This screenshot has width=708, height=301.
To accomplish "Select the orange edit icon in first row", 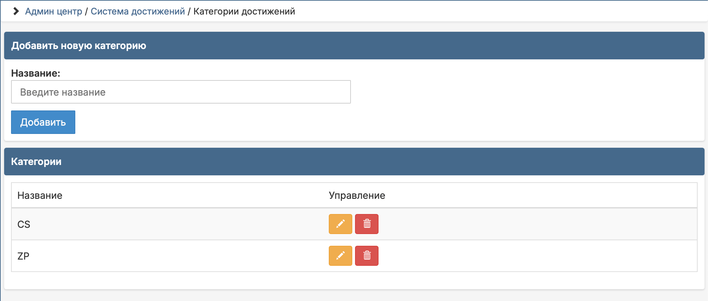I will [x=340, y=224].
